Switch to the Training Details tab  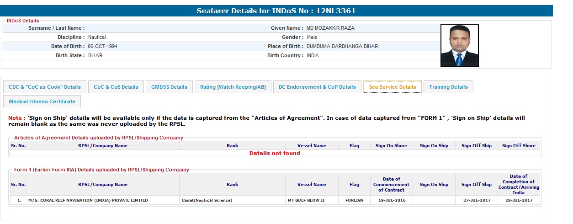click(x=448, y=87)
